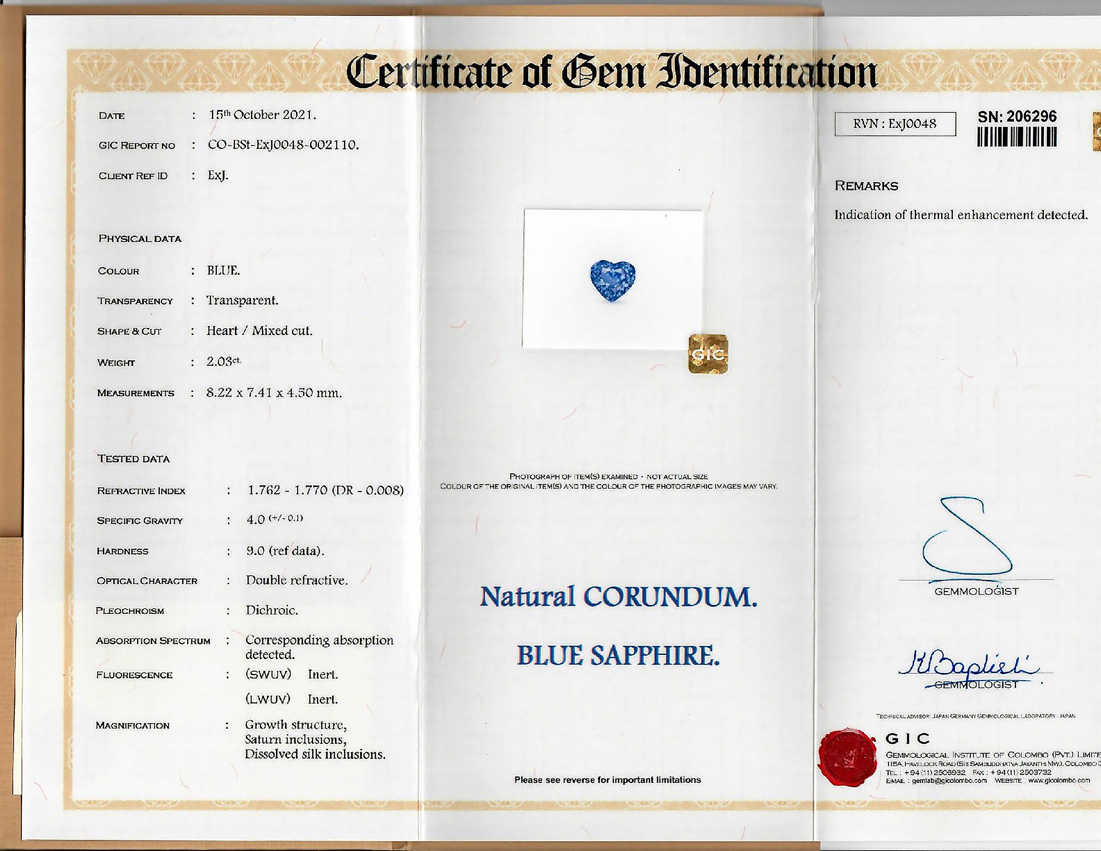Click the Remarks heading
Image resolution: width=1101 pixels, height=851 pixels.
point(866,186)
